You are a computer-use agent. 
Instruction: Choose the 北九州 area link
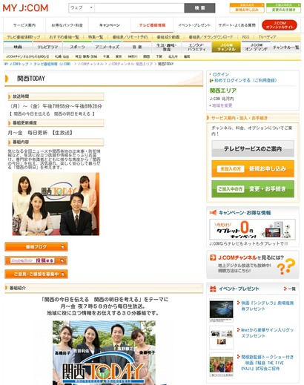173,56
